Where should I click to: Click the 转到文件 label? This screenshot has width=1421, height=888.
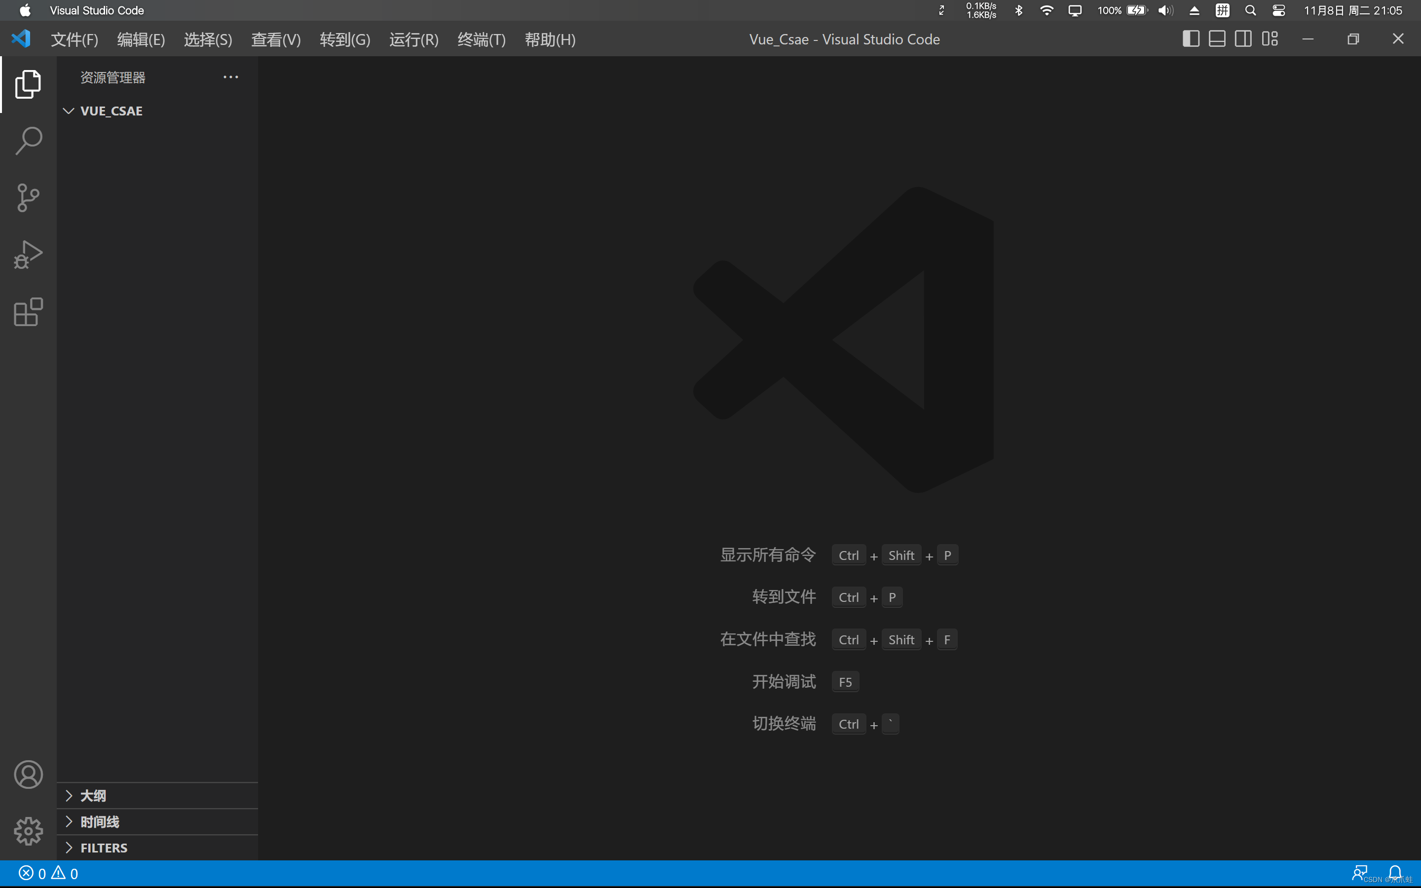(x=784, y=597)
